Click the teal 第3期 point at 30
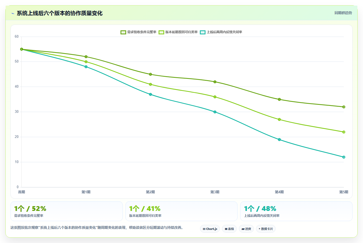This screenshot has height=243, width=363. pos(215,112)
